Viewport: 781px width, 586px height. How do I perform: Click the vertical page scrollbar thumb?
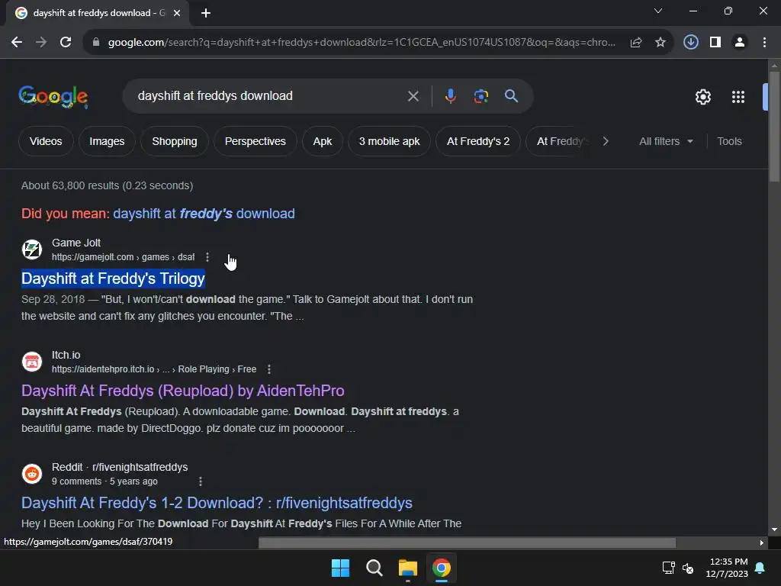pyautogui.click(x=774, y=127)
